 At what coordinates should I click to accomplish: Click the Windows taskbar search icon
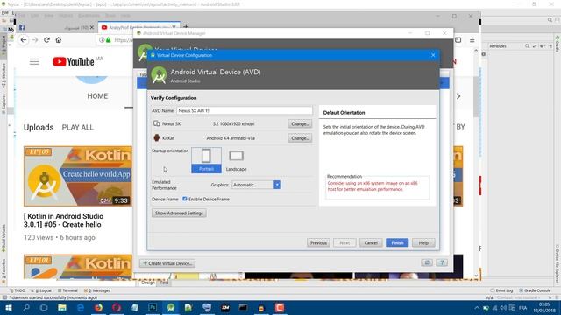[x=26, y=307]
